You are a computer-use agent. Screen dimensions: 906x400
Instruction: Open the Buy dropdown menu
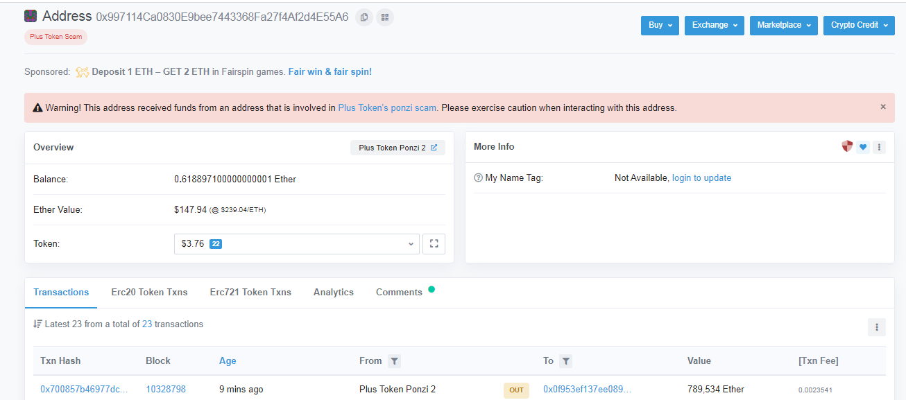[659, 25]
